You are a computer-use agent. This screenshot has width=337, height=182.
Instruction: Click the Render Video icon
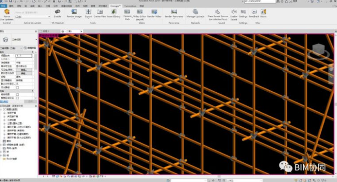(154, 11)
